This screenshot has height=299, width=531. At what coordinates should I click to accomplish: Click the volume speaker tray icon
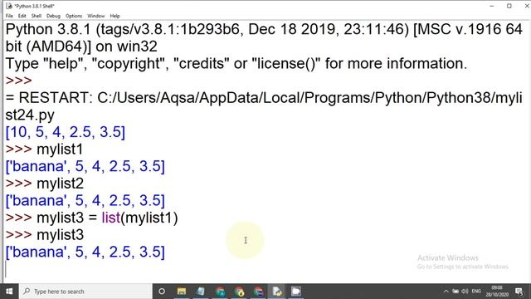click(x=465, y=292)
